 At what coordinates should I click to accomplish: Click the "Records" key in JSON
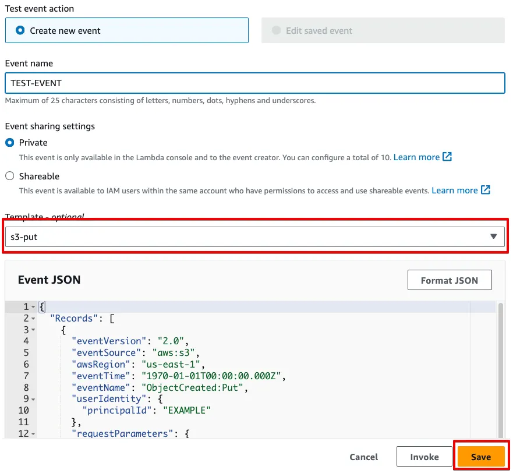pos(74,319)
